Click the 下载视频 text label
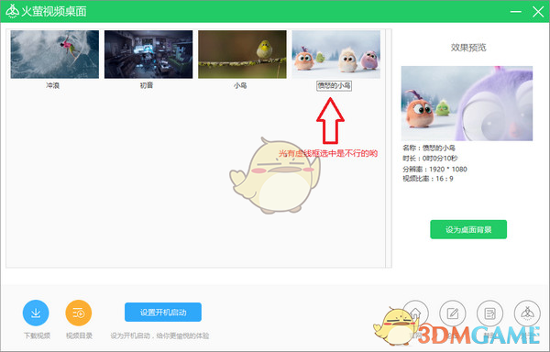The width and height of the screenshot is (550, 352). 37,335
